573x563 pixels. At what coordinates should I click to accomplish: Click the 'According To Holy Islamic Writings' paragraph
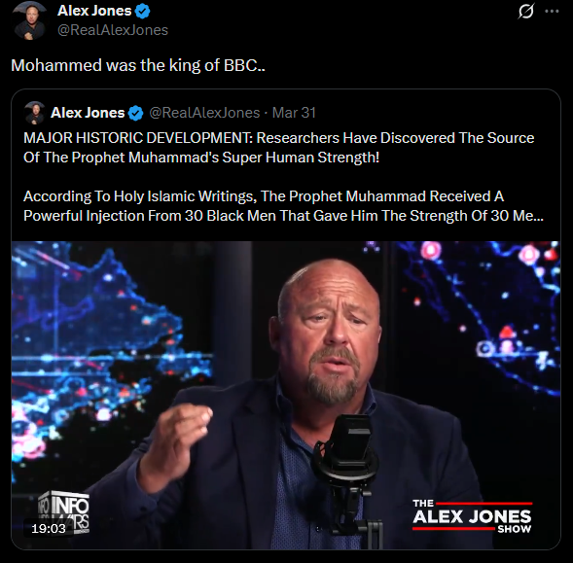pos(283,206)
